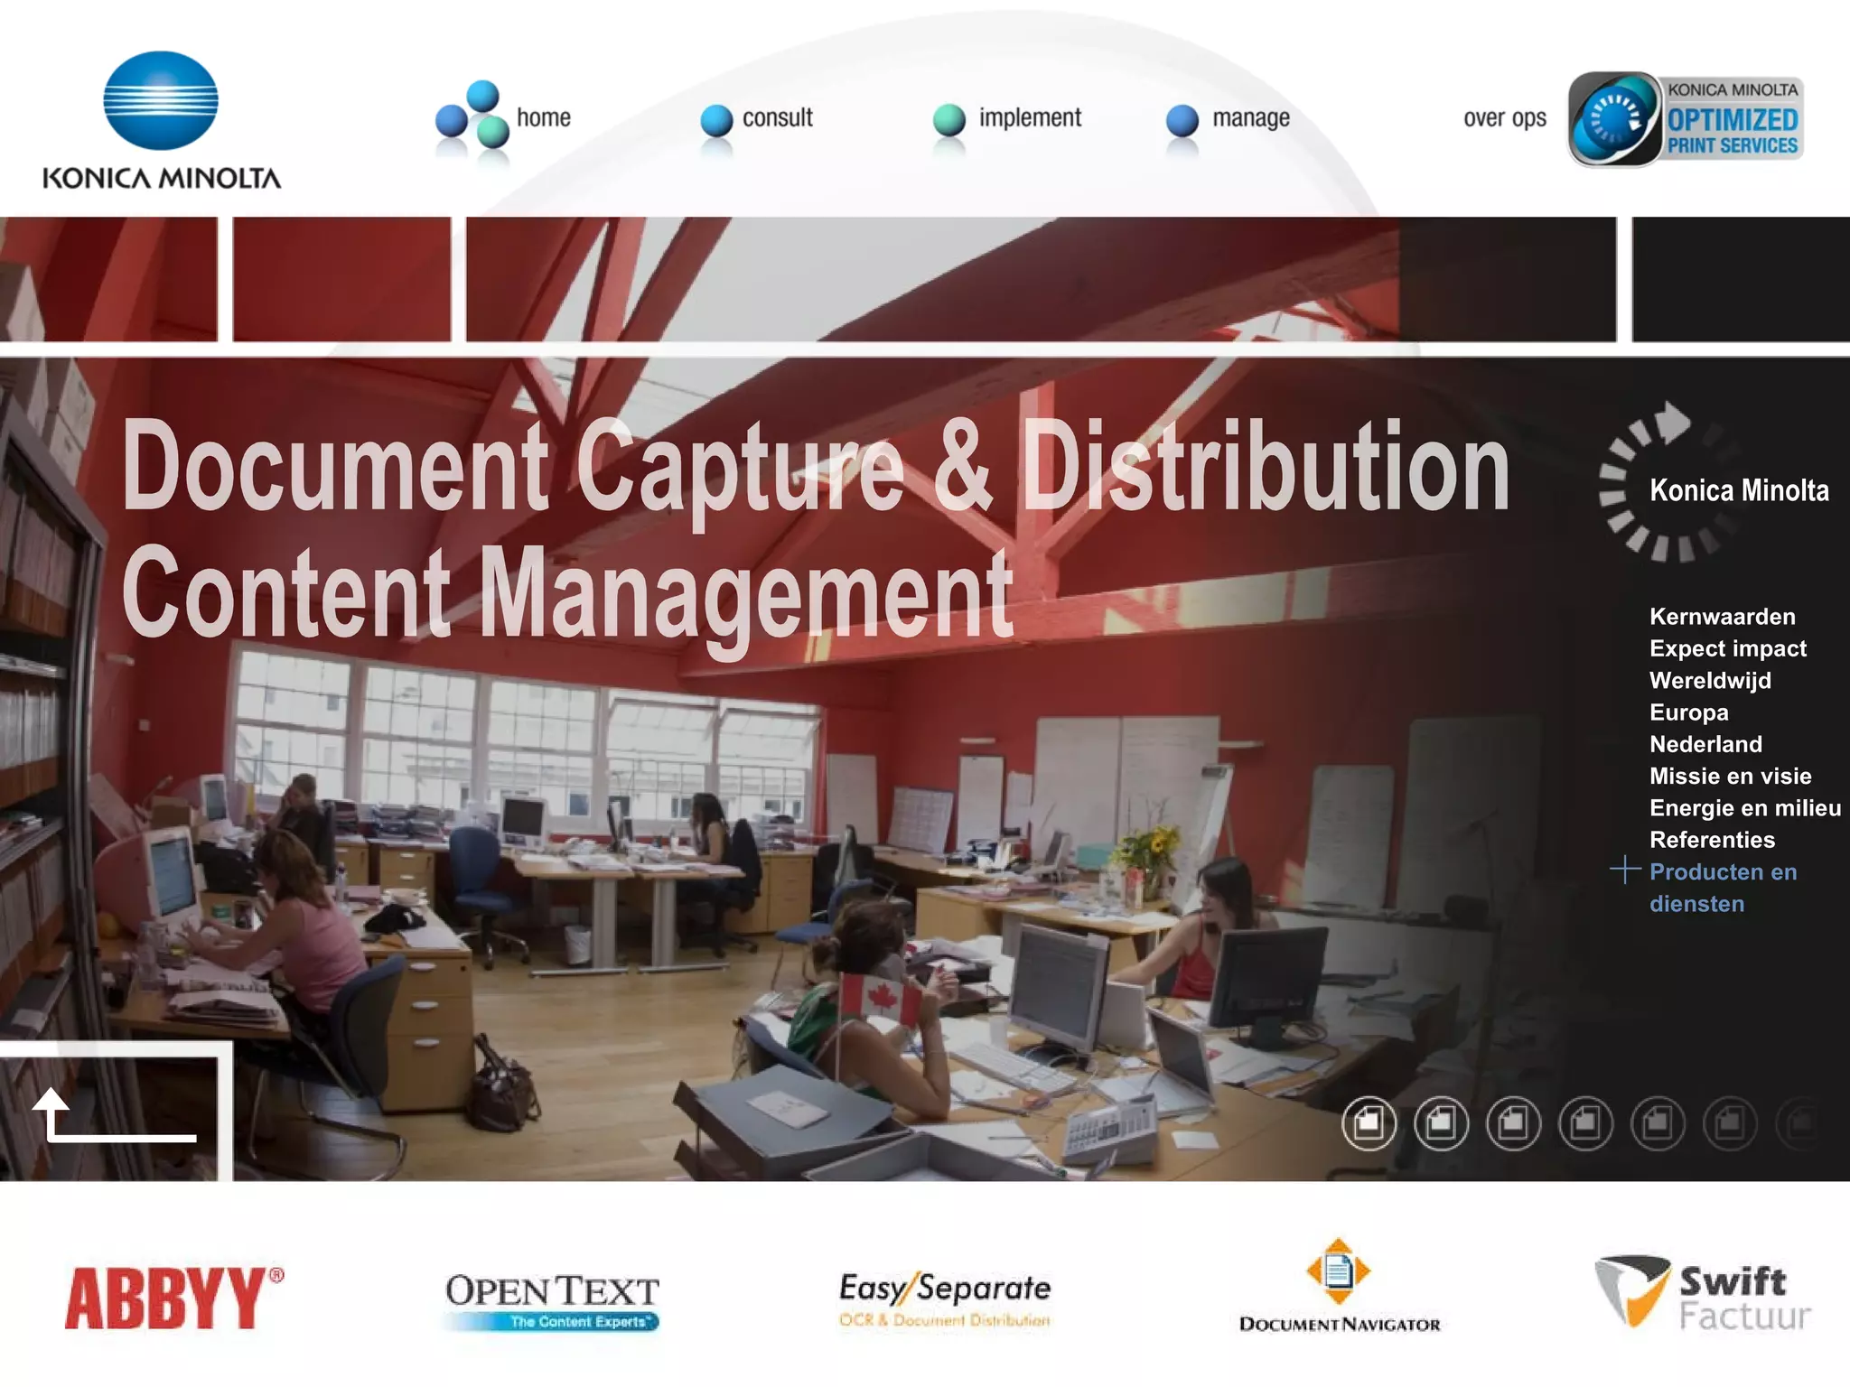The image size is (1850, 1387).
Task: Click the Optimized Print Services badge
Action: 1686,119
